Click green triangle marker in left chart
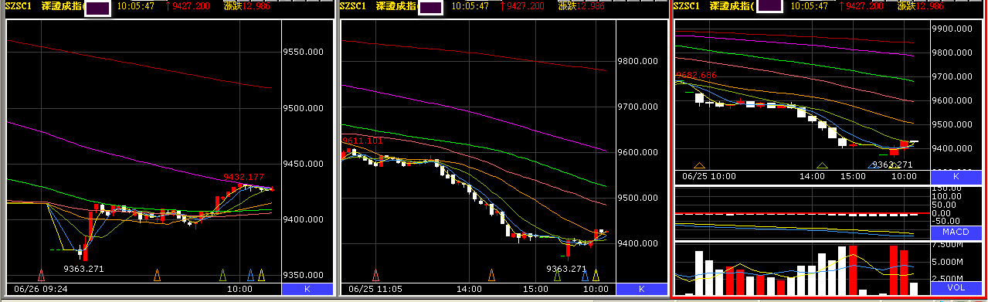The image size is (988, 302). click(x=223, y=275)
